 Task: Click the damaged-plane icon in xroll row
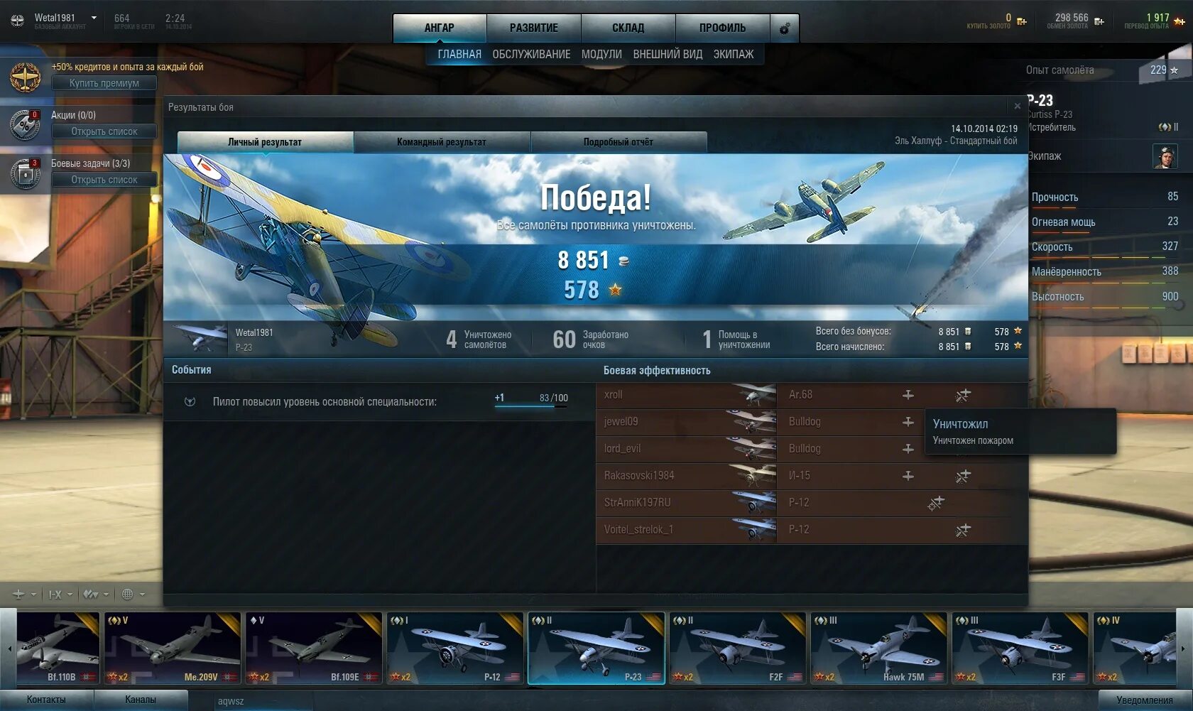[963, 395]
